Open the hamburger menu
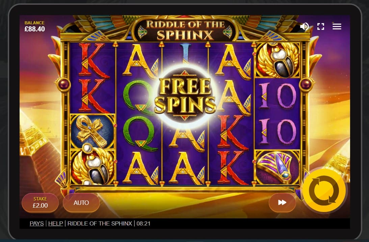The width and height of the screenshot is (369, 242). (337, 26)
